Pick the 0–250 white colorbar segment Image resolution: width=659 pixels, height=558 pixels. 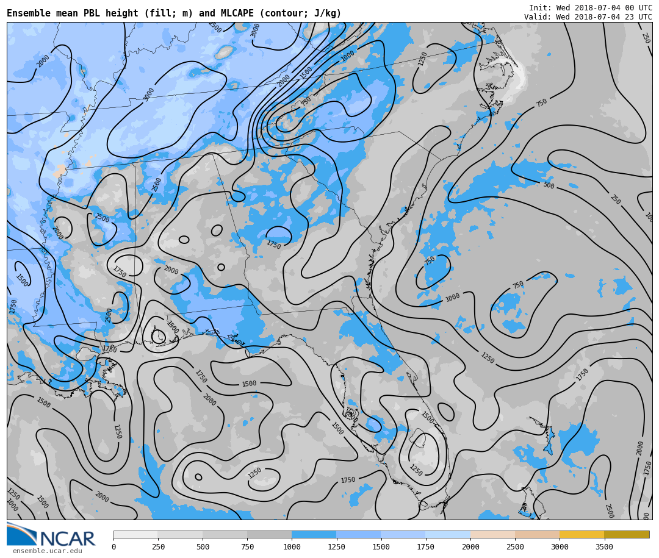[x=135, y=534]
